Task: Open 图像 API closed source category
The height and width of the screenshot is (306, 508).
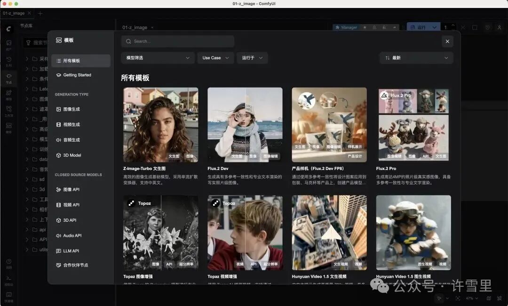Action: [x=81, y=190]
